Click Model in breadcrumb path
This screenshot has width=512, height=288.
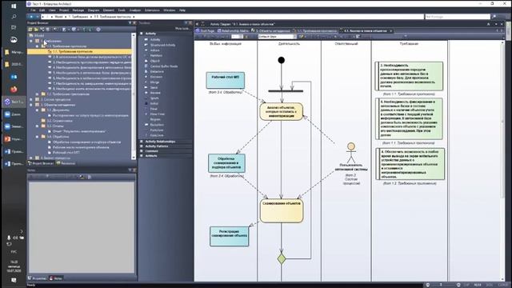[x=58, y=16]
